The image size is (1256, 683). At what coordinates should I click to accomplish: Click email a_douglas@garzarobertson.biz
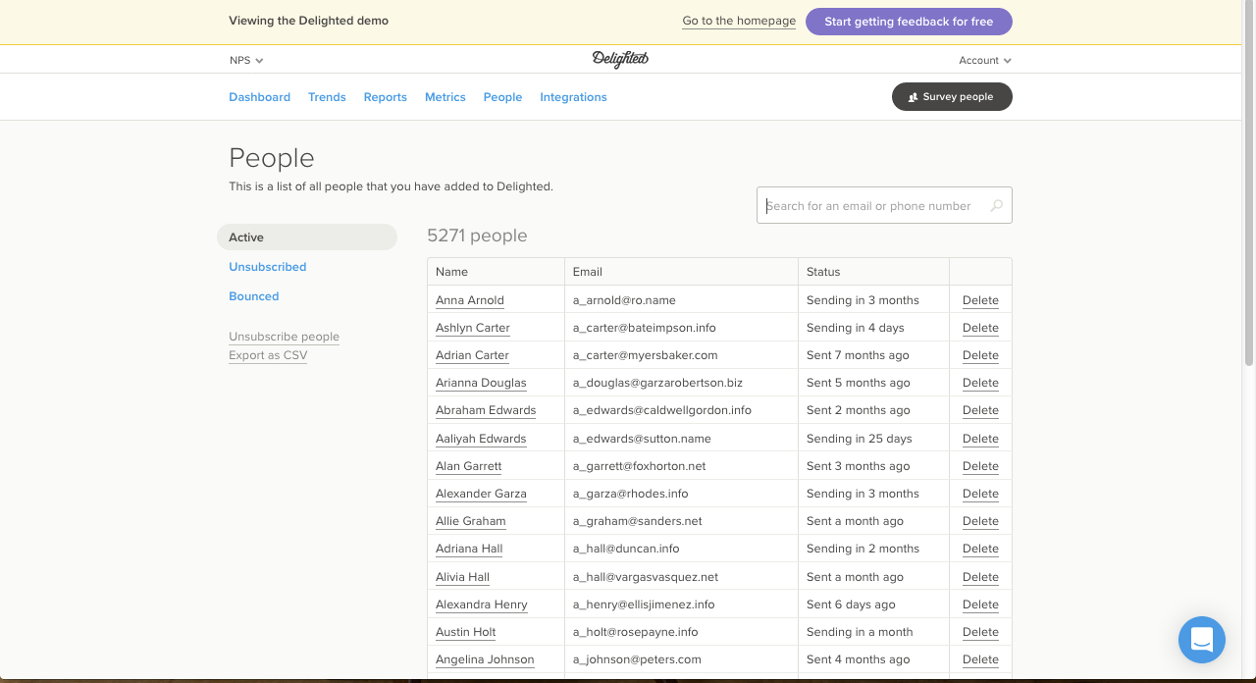coord(657,383)
